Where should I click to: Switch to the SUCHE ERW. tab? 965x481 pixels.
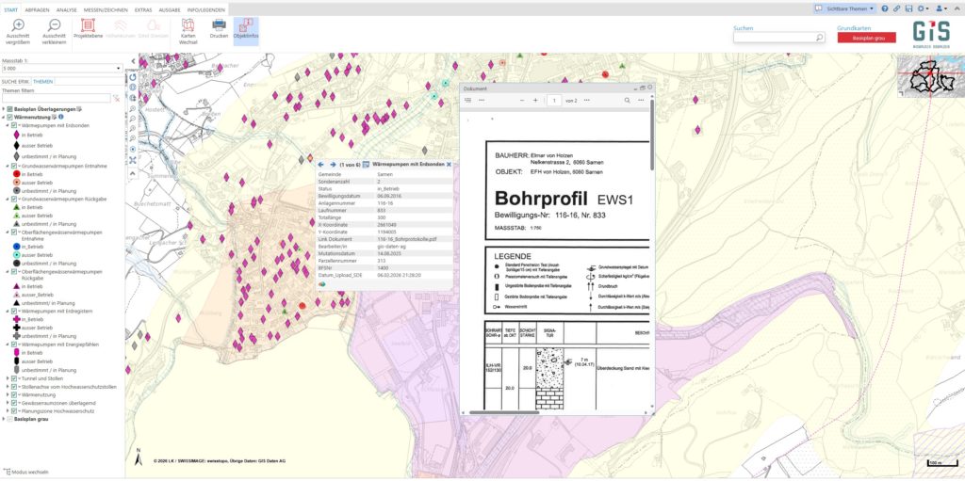[x=15, y=82]
